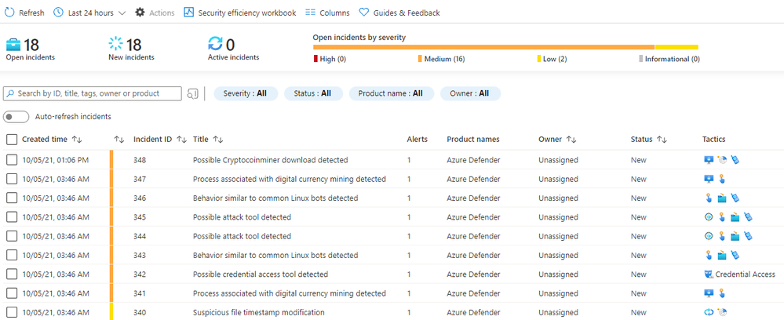Click incident ID 341 cell
This screenshot has width=784, height=320.
140,293
